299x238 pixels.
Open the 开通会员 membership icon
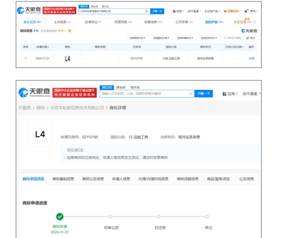click(x=226, y=11)
